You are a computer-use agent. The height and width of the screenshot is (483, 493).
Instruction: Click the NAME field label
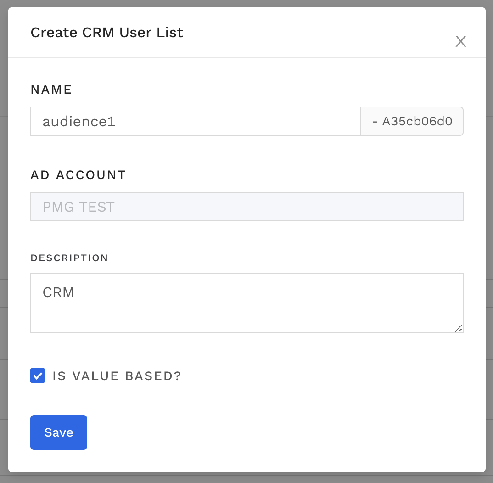click(51, 90)
